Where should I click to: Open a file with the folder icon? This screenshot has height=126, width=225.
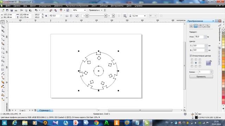point(7,10)
